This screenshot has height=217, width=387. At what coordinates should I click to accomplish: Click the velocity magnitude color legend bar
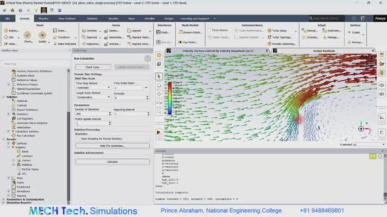[170, 98]
